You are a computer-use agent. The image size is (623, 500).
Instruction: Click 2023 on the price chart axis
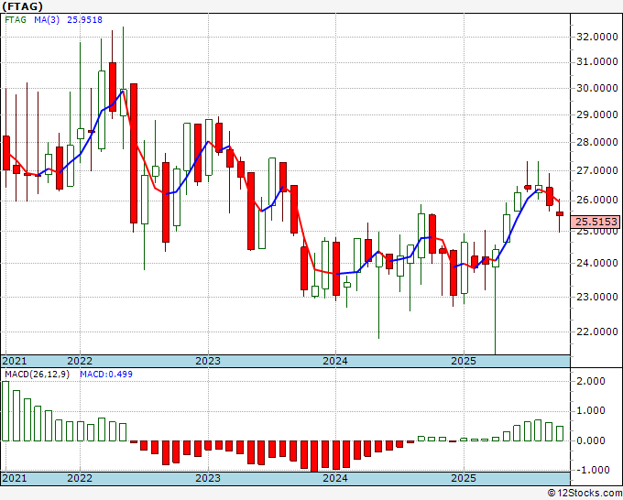click(x=208, y=361)
